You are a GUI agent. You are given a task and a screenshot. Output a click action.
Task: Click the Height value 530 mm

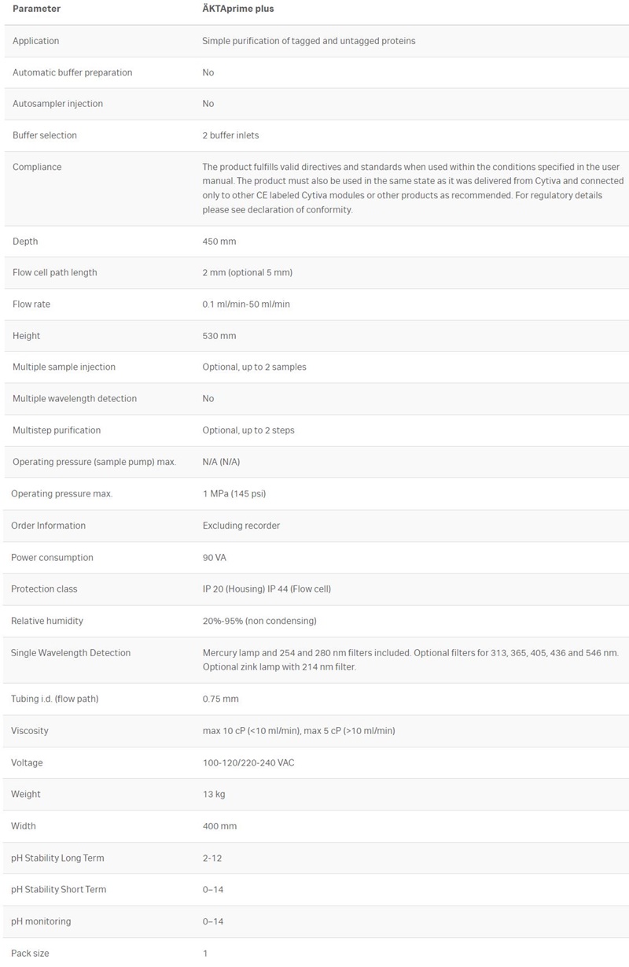(x=219, y=336)
